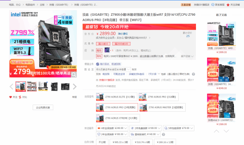Show previous product thumbnails with left arrow
Image resolution: width=244 pixels, height=145 pixels.
coord(11,87)
